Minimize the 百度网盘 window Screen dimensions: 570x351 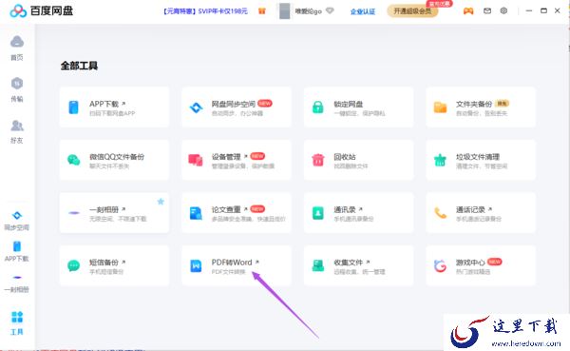[529, 10]
